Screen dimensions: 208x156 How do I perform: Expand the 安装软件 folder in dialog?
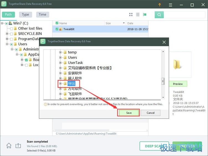click(60, 73)
